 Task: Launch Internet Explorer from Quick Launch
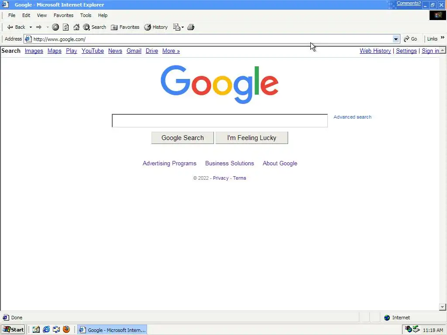click(x=46, y=330)
